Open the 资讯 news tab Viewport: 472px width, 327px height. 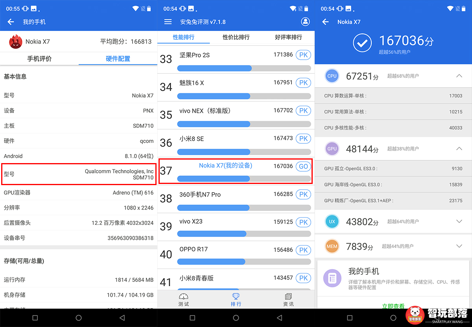(288, 300)
